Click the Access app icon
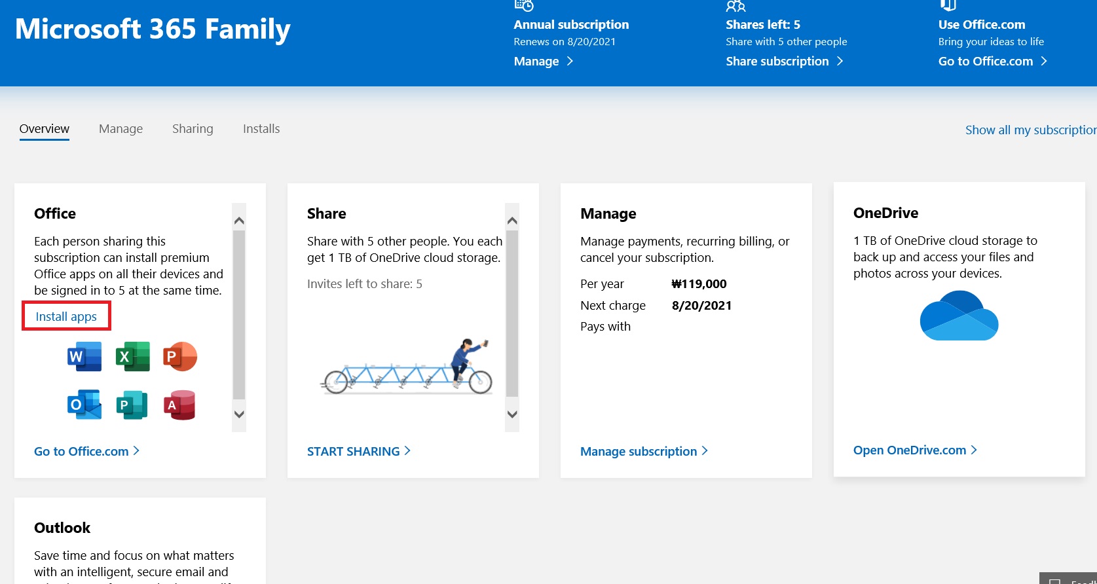Viewport: 1097px width, 584px height. pos(180,405)
